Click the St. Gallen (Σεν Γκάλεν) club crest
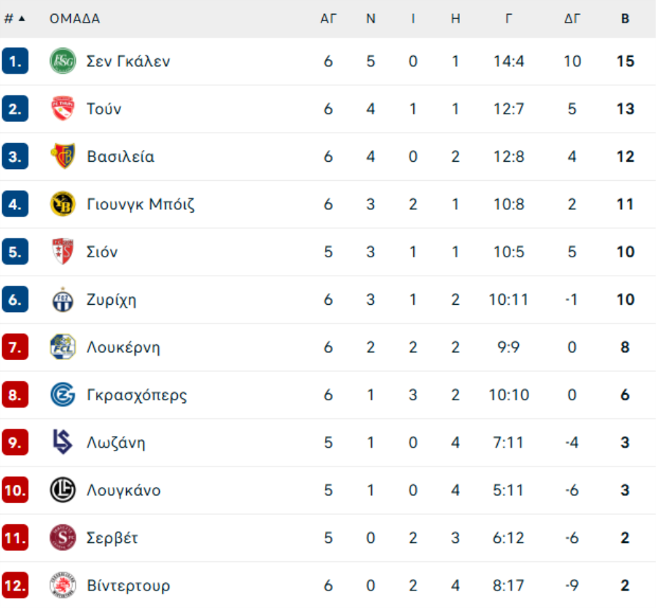Viewport: 656px width, 608px height. [63, 61]
